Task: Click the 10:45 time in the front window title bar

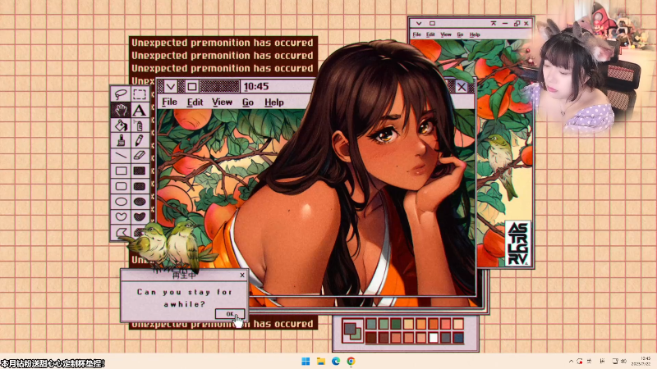Action: [x=256, y=87]
